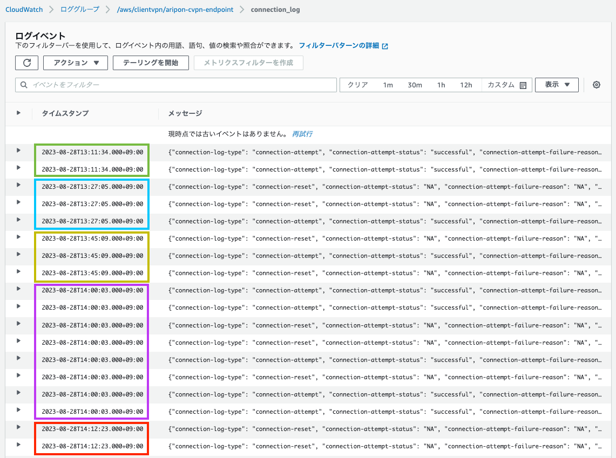Click the expand-all arrow in the column header
The width and height of the screenshot is (616, 458).
point(18,113)
